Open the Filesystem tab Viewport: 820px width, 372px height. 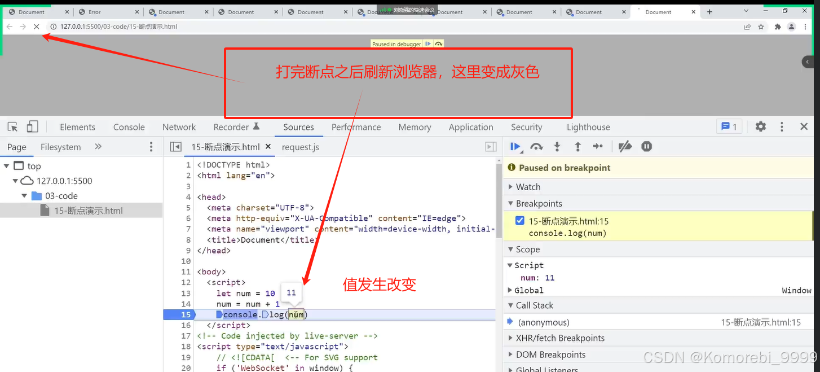pyautogui.click(x=60, y=146)
